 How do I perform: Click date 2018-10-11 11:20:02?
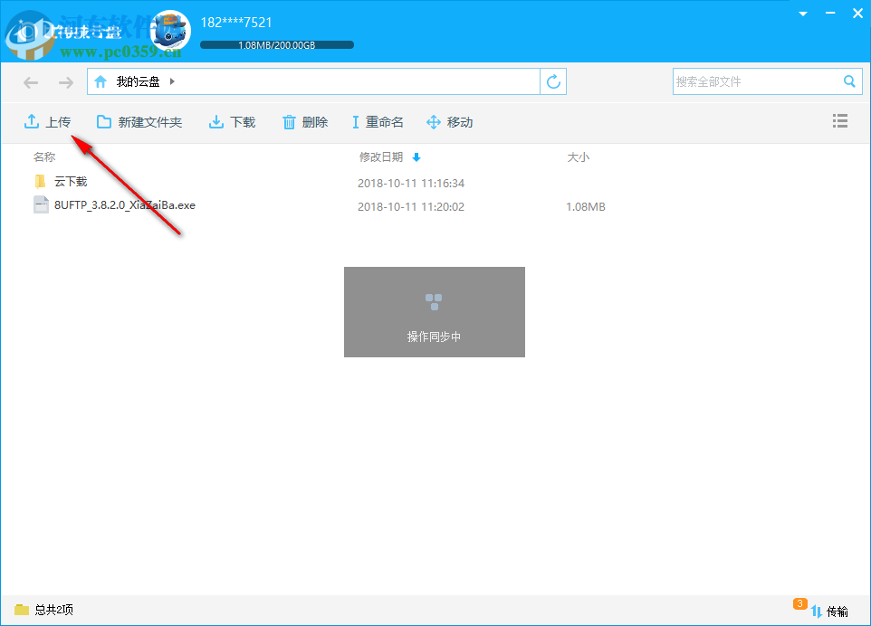click(x=410, y=206)
